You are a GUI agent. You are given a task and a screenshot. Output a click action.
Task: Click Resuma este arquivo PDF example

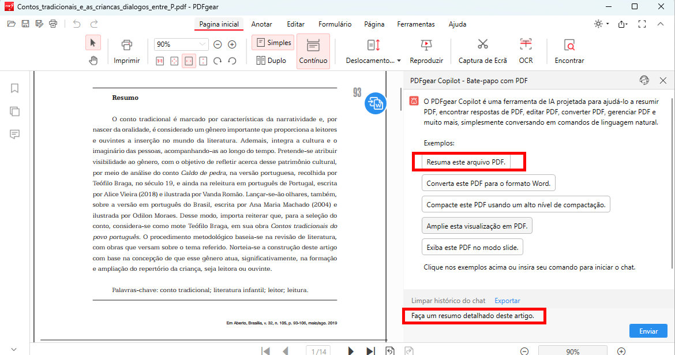coord(468,162)
